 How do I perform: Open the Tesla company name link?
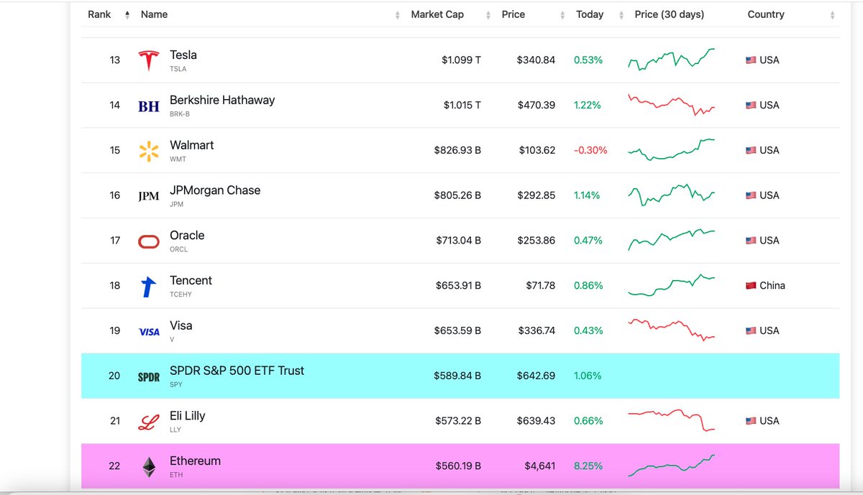coord(183,55)
